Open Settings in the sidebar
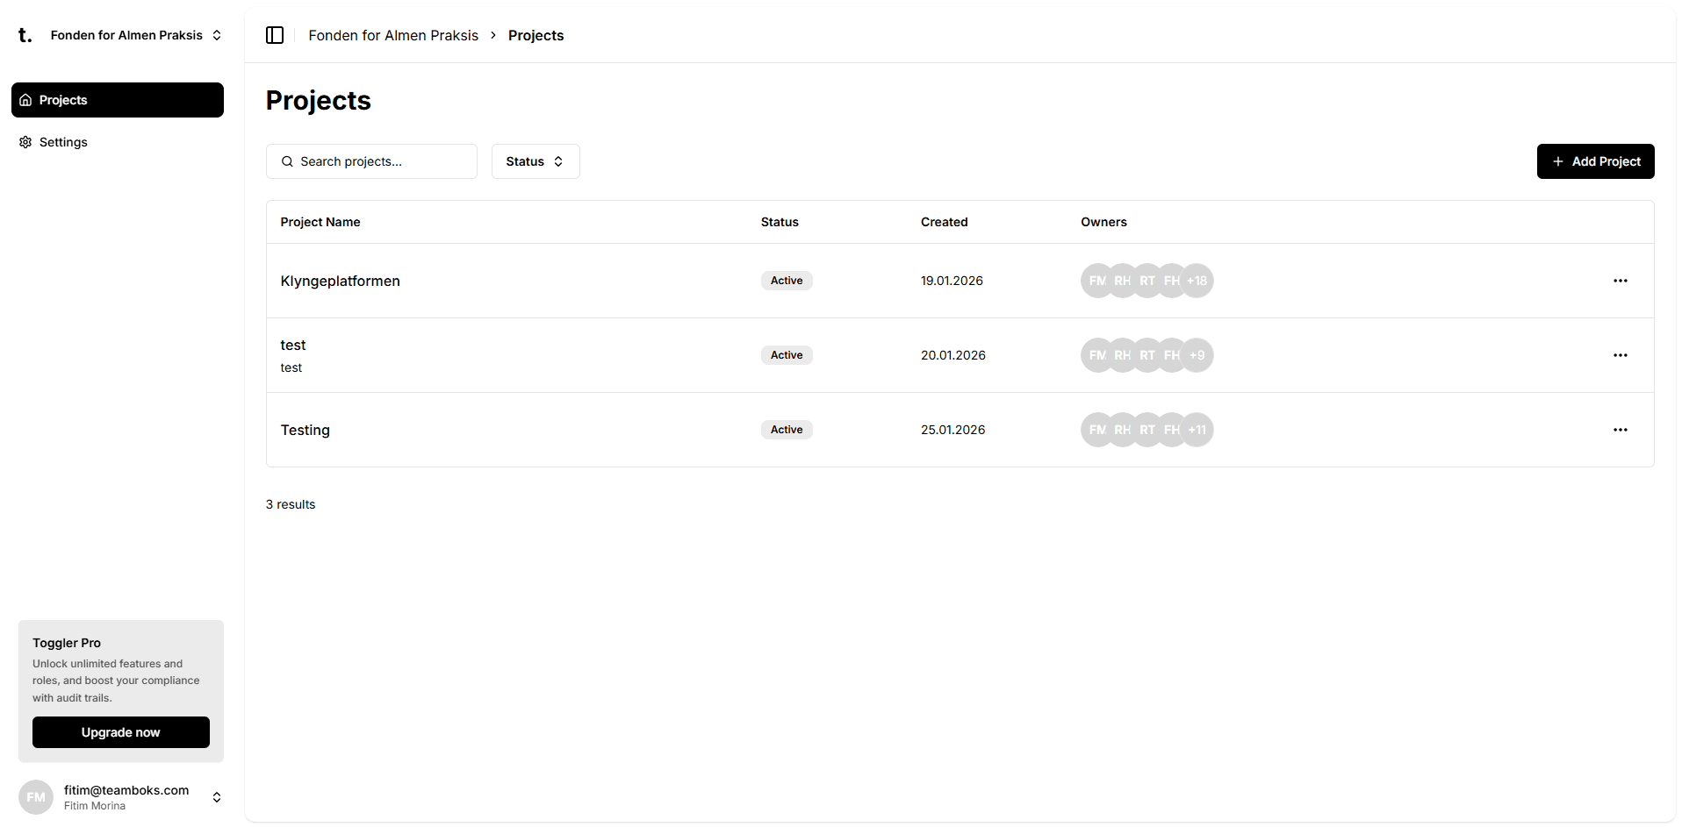Viewport: 1682px width, 827px height. 63,142
